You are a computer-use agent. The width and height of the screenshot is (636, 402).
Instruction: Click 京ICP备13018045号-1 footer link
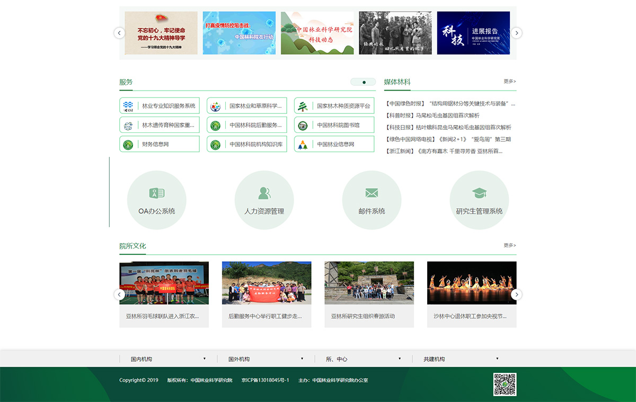click(265, 380)
